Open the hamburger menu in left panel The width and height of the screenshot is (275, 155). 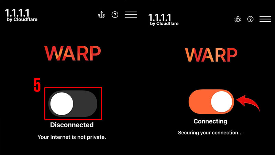point(131,14)
